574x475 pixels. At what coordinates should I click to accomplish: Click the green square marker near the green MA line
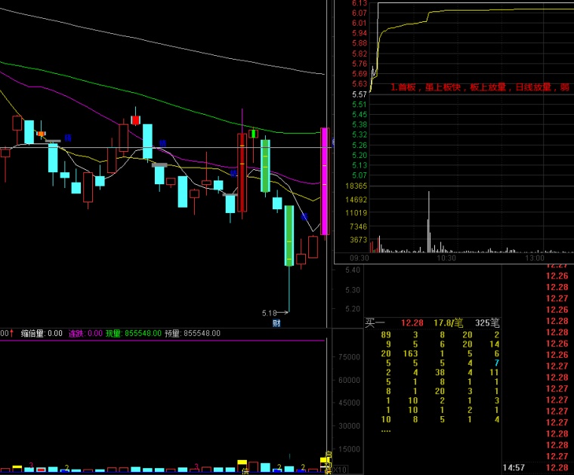coord(253,134)
